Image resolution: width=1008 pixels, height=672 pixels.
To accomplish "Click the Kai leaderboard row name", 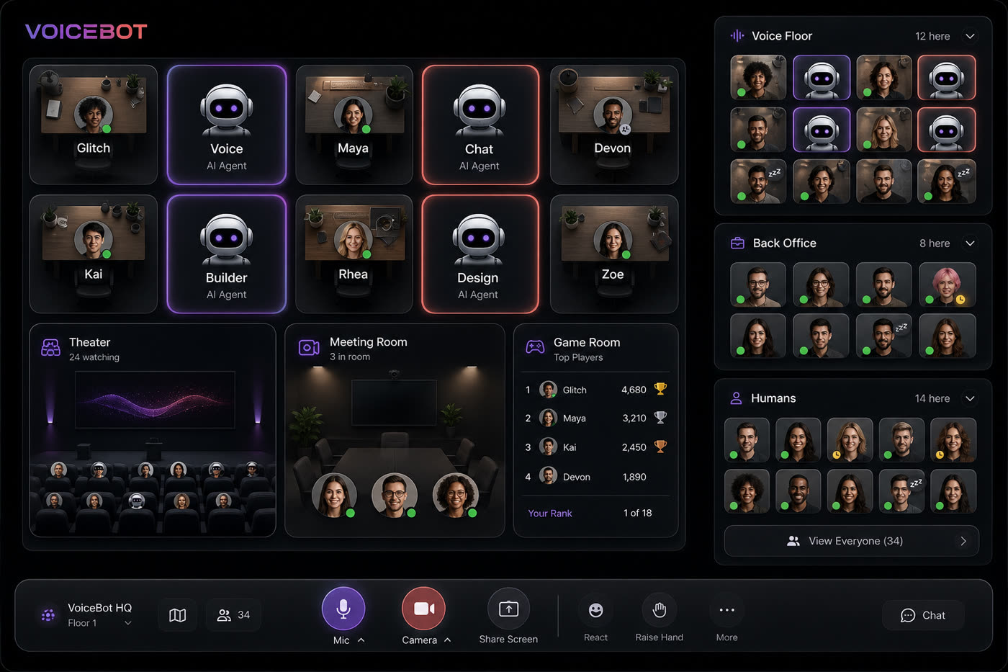I will coord(570,447).
